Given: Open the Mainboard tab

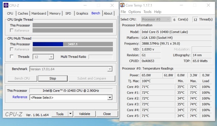Looking at the screenshot, I should pos(39,14).
